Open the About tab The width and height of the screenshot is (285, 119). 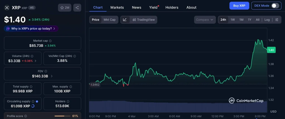[191, 8]
